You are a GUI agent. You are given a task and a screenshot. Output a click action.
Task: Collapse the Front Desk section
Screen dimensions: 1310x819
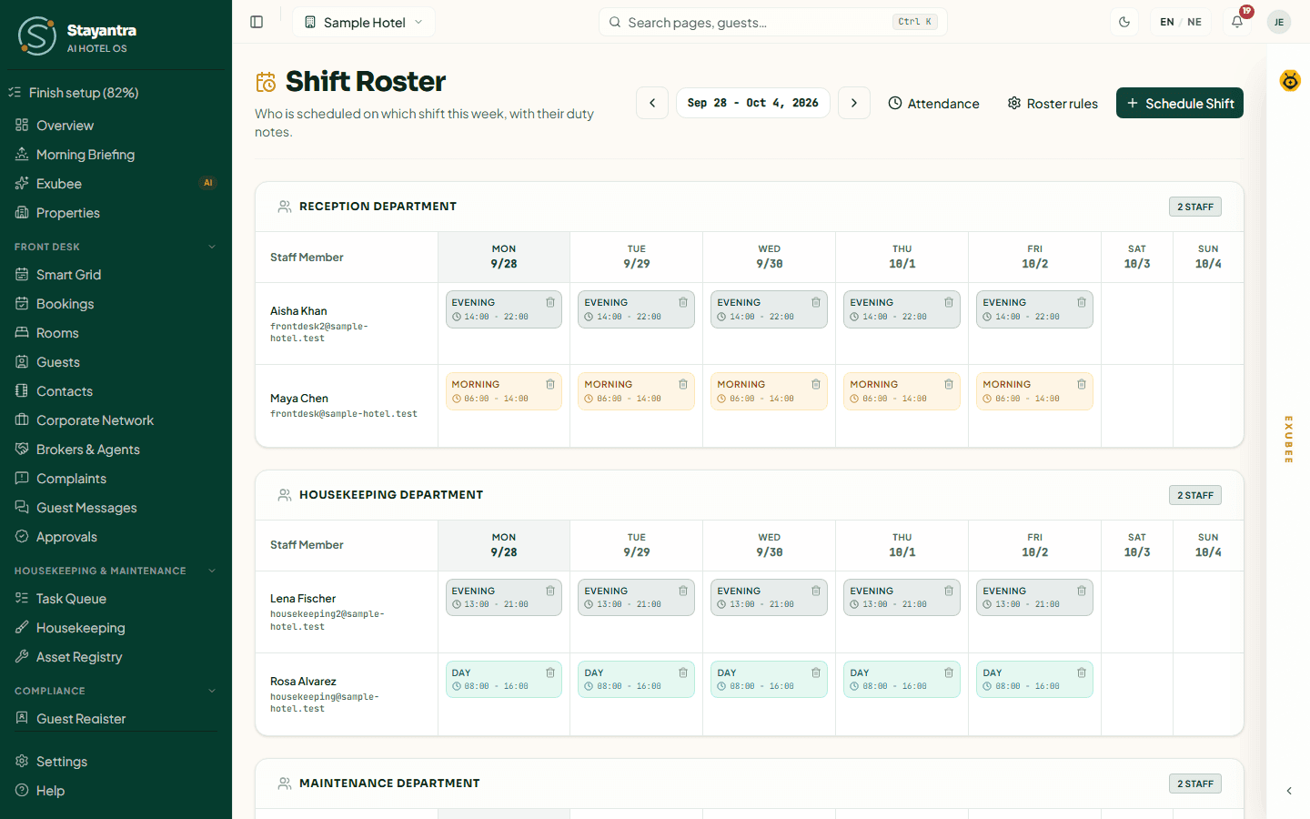(x=116, y=247)
